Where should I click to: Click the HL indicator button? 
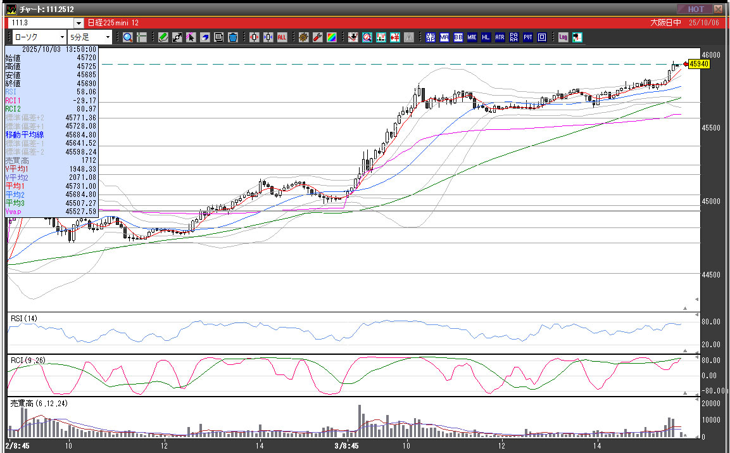click(486, 37)
